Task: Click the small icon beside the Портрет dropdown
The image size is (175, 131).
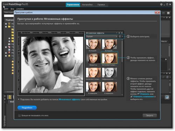Action: (x=120, y=36)
